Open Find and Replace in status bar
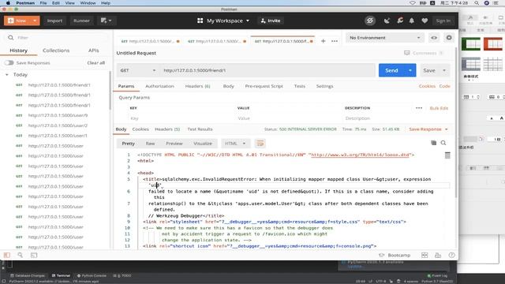Image resolution: width=505 pixels, height=284 pixels. (20, 256)
